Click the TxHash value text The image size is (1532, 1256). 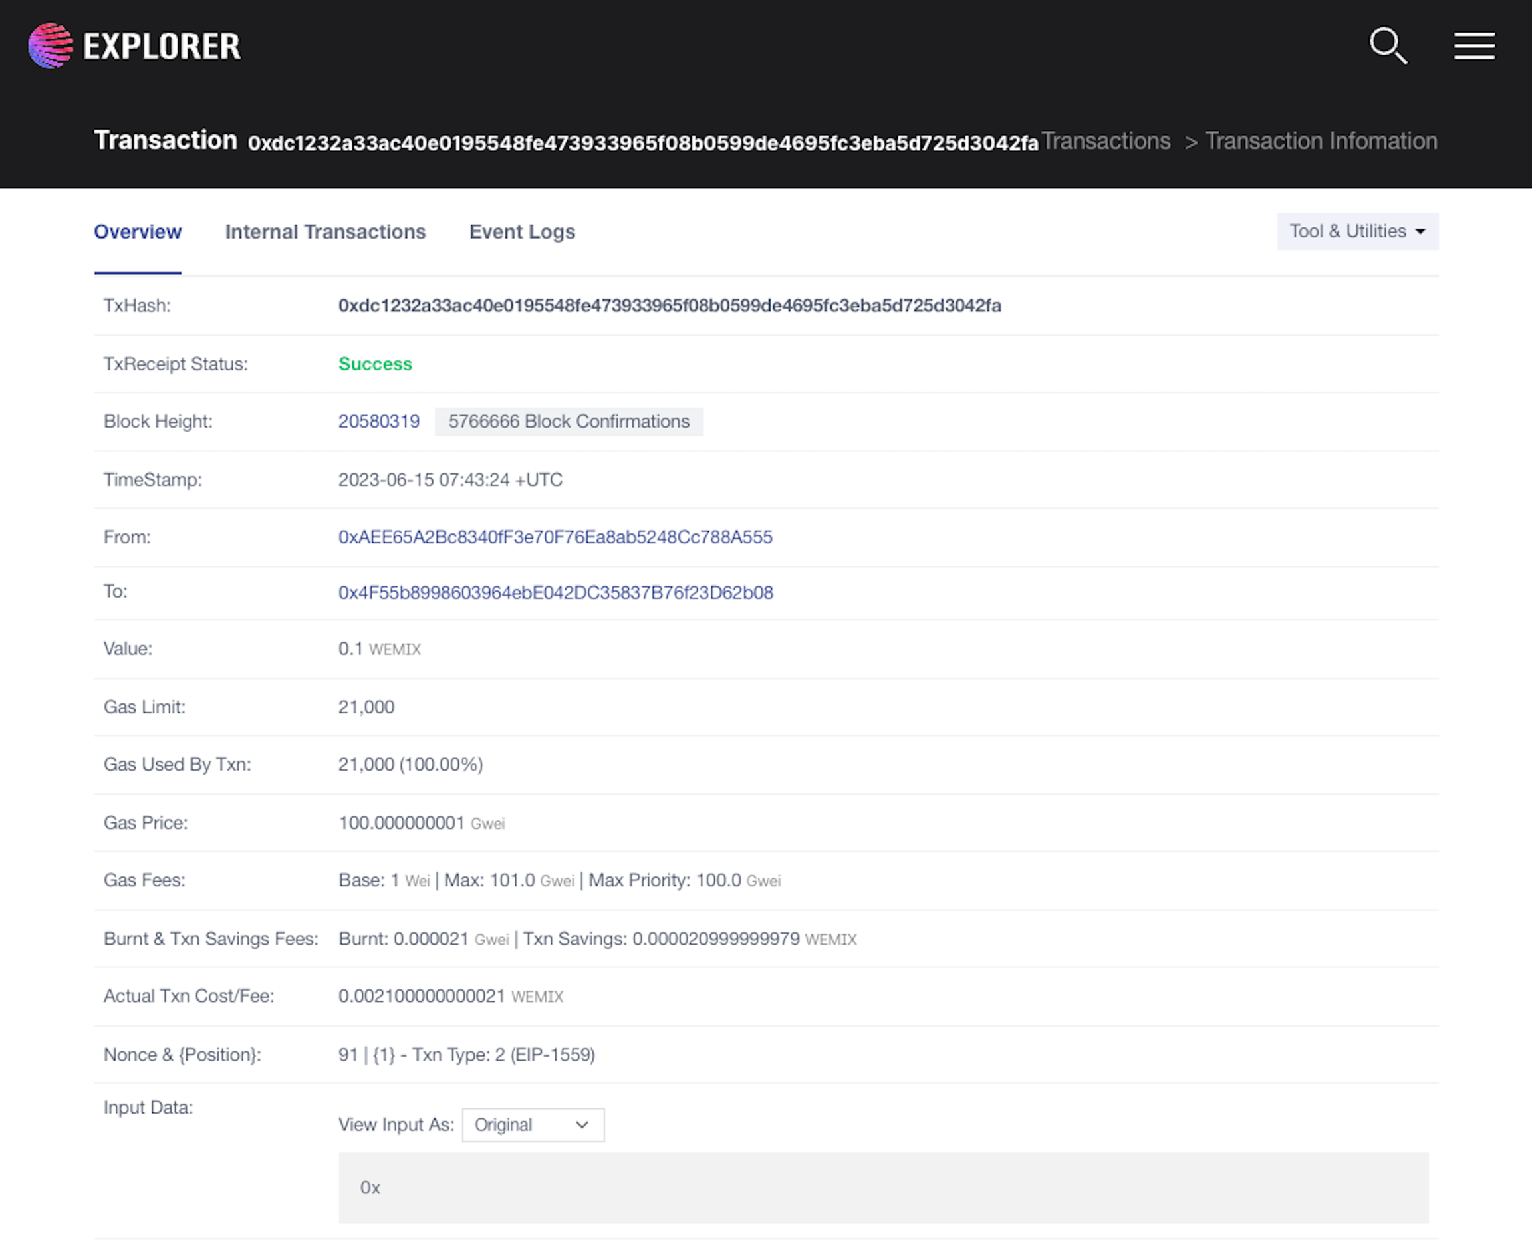pyautogui.click(x=670, y=305)
